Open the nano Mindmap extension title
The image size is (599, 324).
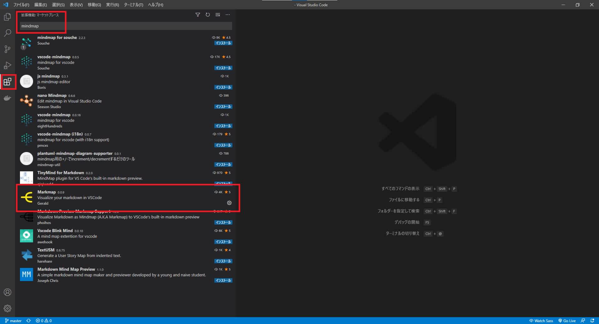click(52, 95)
